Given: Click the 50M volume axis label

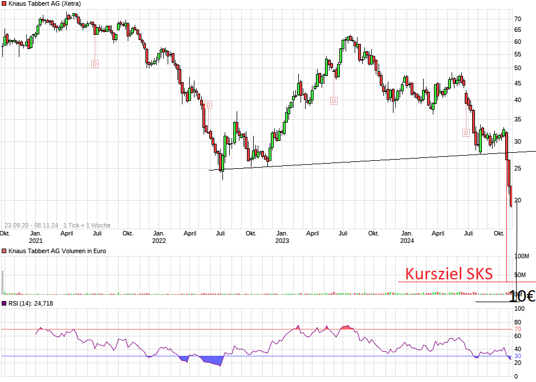Looking at the screenshot, I should click(x=520, y=275).
